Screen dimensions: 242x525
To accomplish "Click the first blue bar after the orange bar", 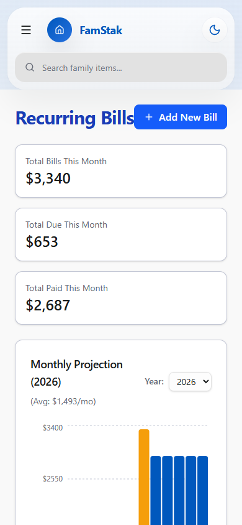I will tap(156, 491).
